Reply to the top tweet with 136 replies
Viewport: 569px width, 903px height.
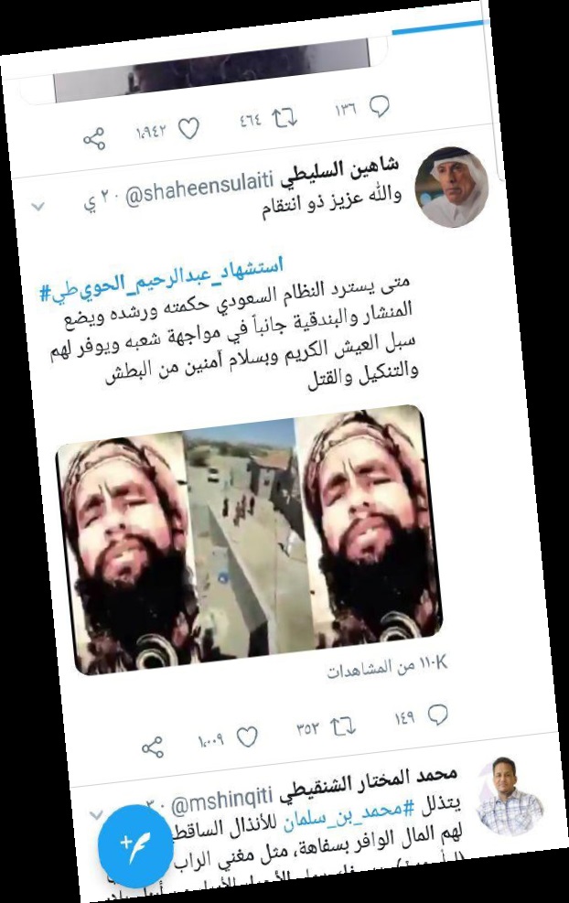[x=379, y=107]
